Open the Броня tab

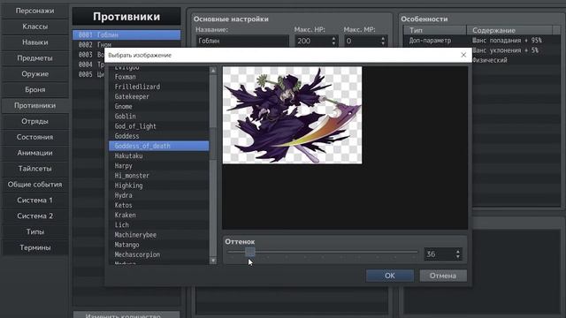tap(34, 90)
